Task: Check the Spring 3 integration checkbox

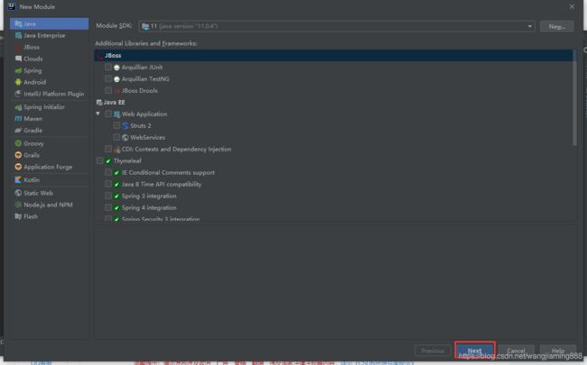Action: coord(108,196)
